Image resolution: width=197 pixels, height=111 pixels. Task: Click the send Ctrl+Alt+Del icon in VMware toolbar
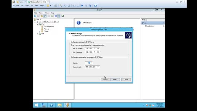coord(55,6)
